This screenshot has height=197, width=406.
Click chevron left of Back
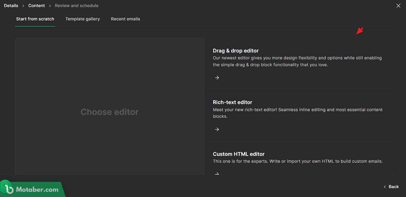pos(385,187)
